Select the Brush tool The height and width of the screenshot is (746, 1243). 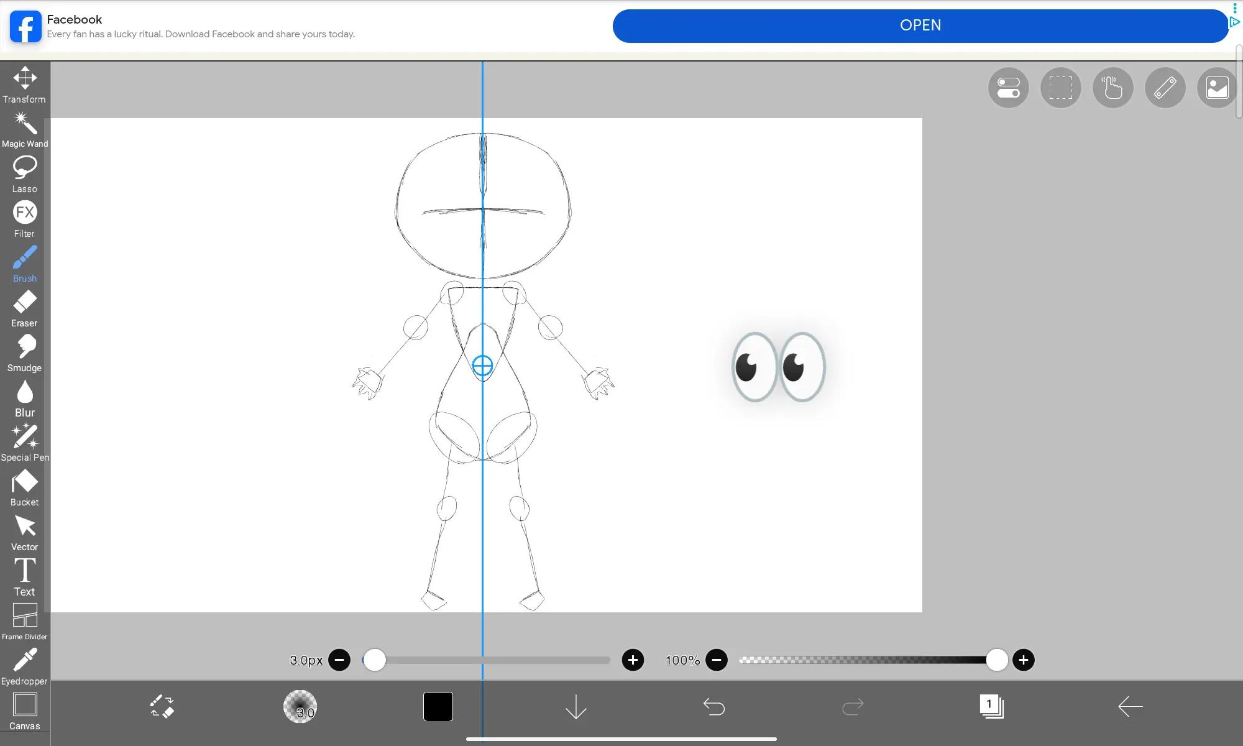pos(25,264)
